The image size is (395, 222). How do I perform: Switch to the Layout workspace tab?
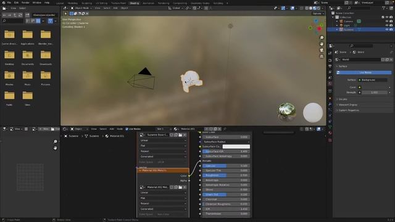60,3
